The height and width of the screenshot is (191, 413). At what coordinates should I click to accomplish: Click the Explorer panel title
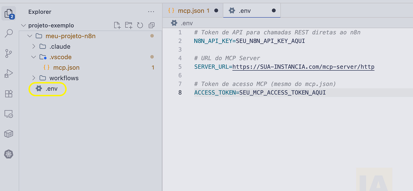tap(40, 12)
